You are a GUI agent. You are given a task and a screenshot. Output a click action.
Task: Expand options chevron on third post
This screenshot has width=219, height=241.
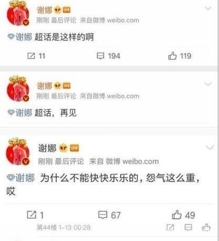(x=210, y=148)
